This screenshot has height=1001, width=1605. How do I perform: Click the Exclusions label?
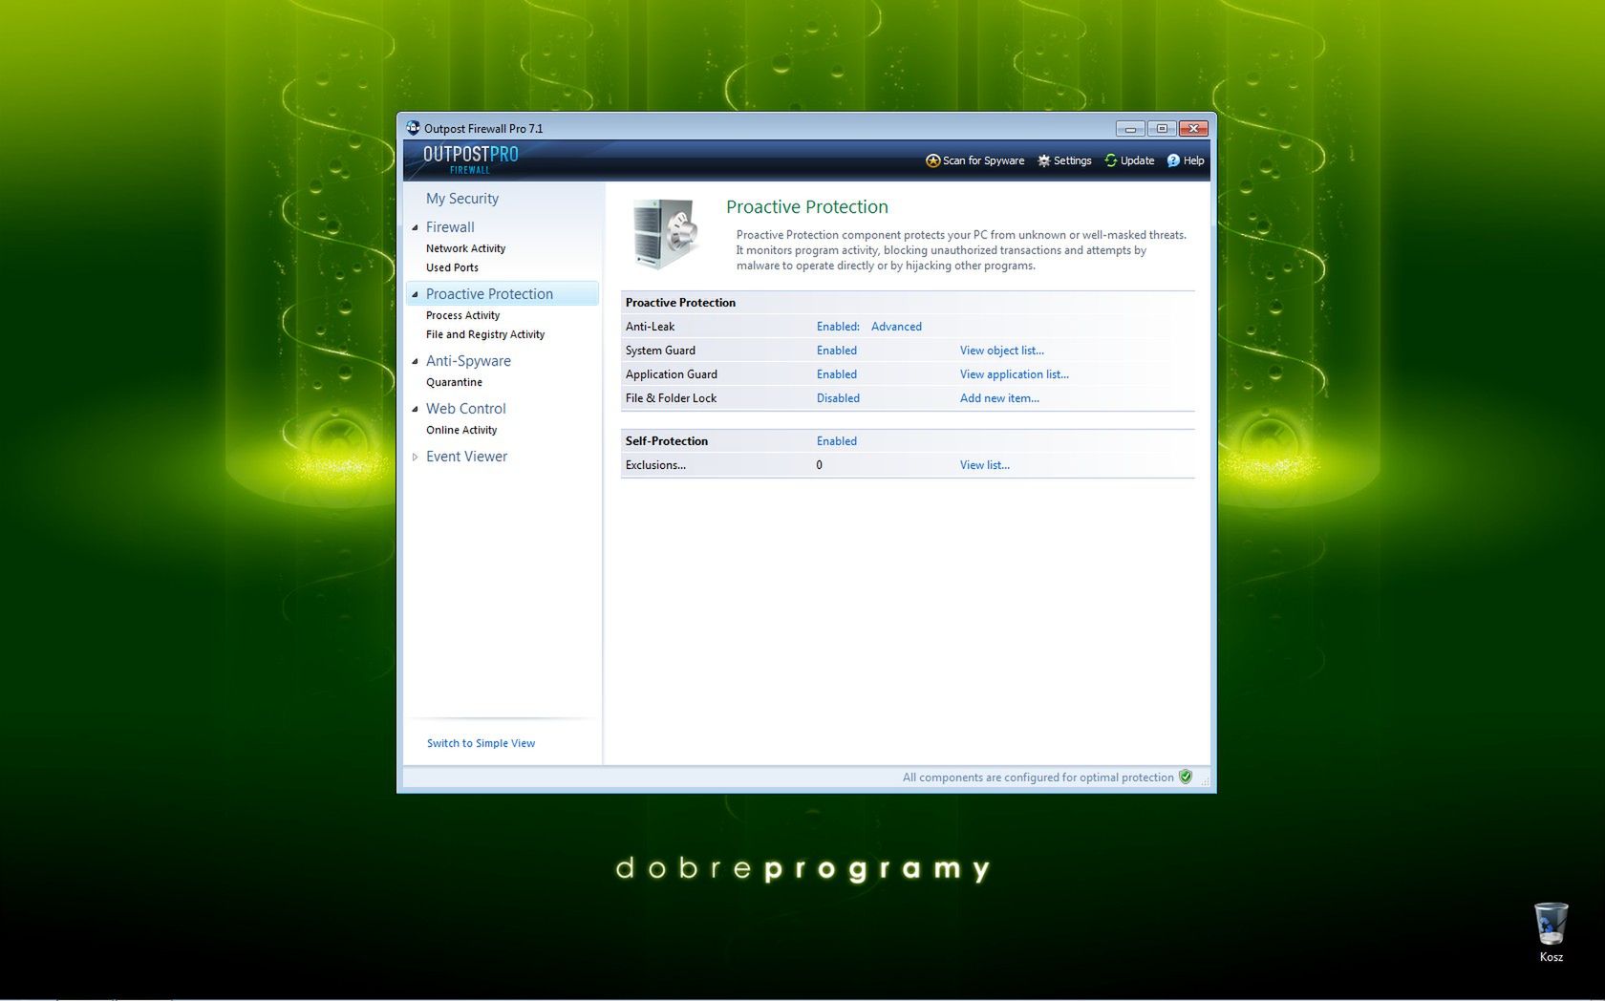point(655,465)
